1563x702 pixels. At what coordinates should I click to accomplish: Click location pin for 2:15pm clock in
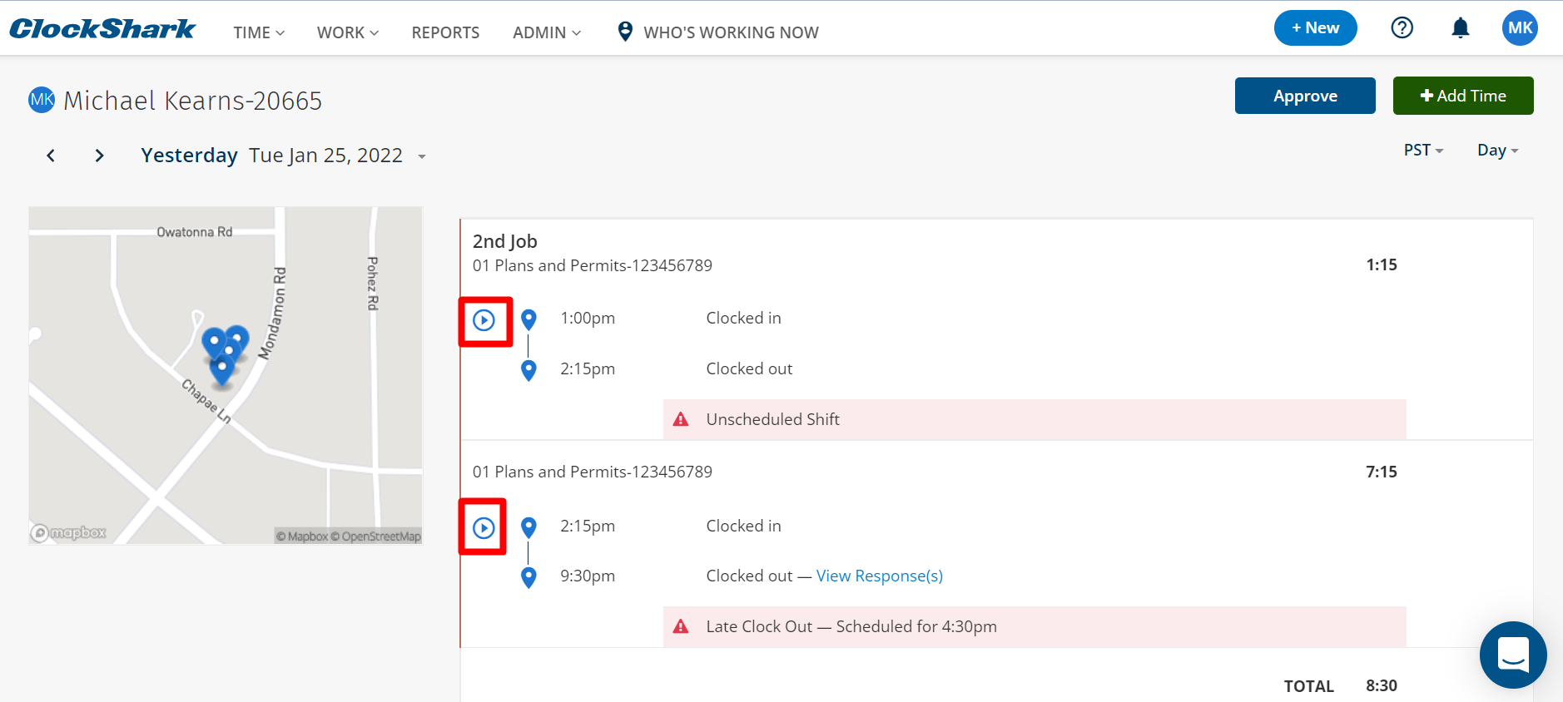[x=528, y=527]
